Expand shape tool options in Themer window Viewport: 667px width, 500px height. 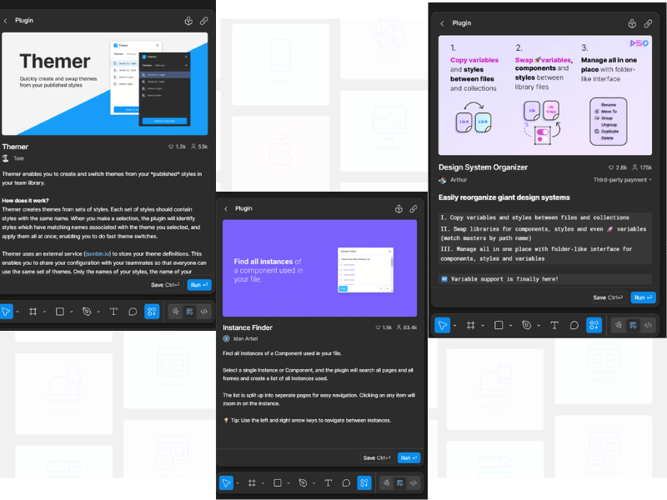tap(71, 312)
